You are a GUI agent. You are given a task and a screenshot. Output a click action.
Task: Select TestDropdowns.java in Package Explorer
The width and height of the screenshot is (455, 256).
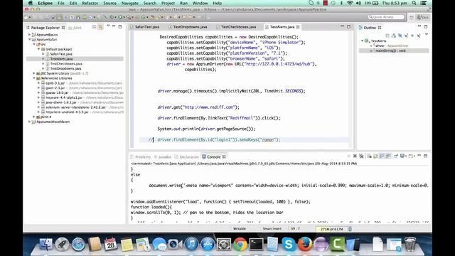[x=65, y=68]
